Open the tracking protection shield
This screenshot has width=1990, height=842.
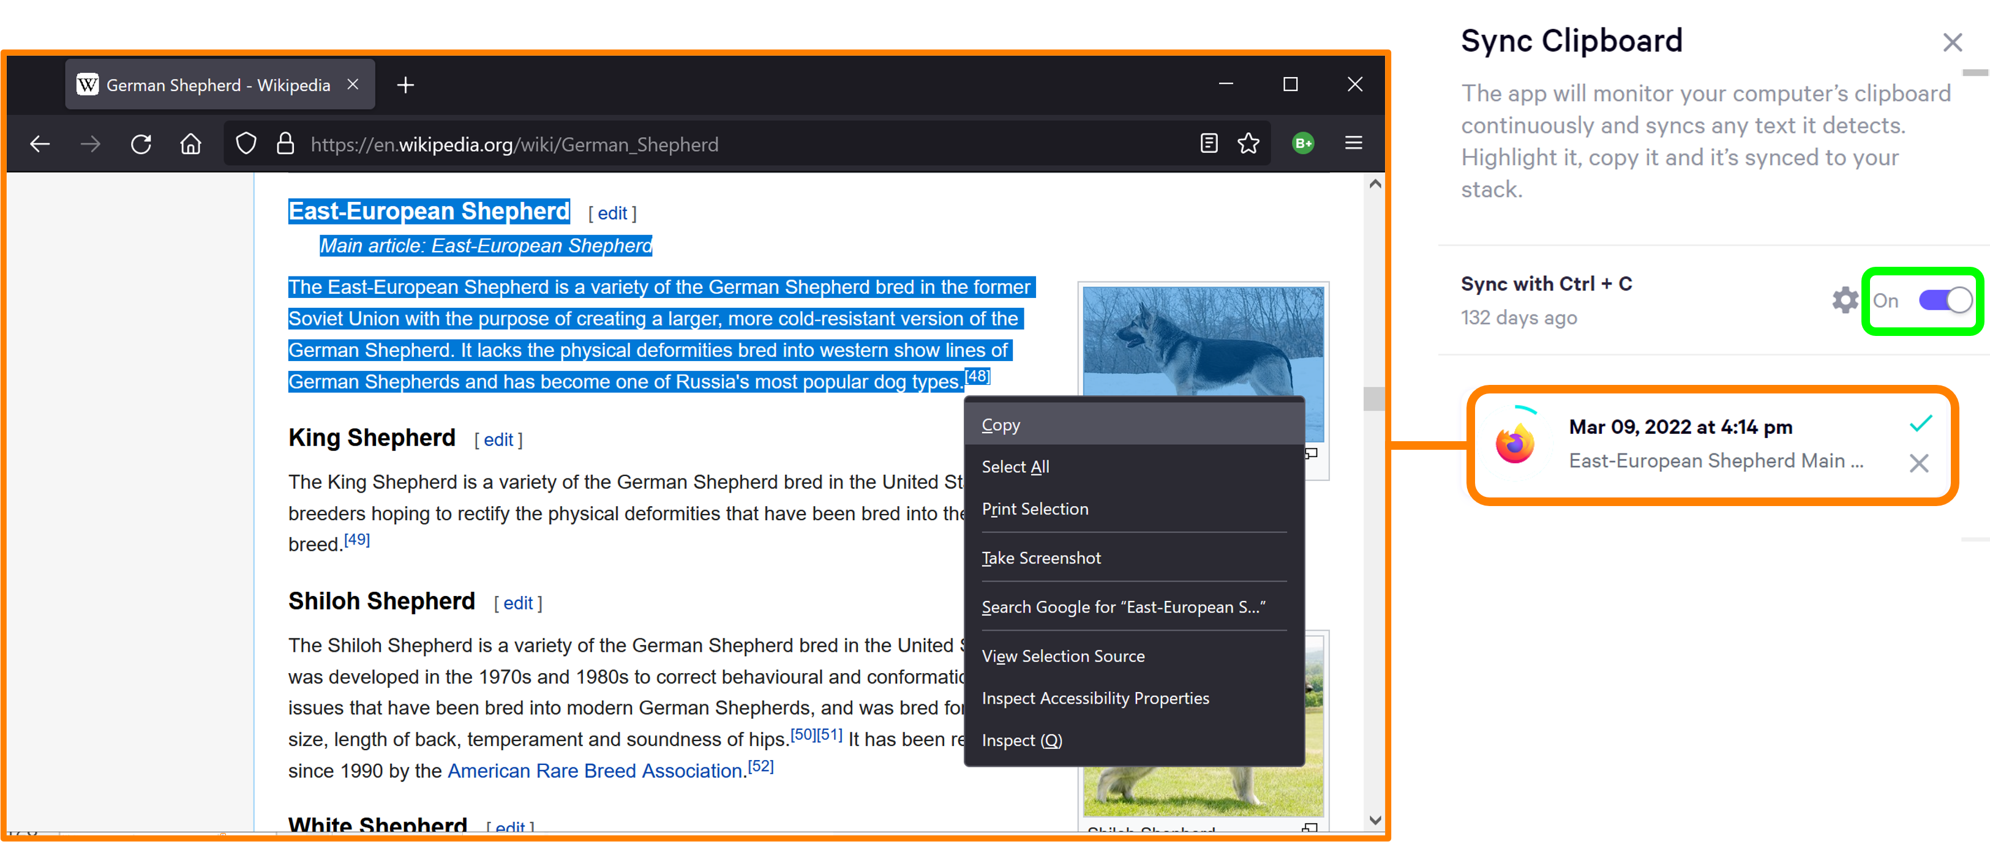point(246,144)
